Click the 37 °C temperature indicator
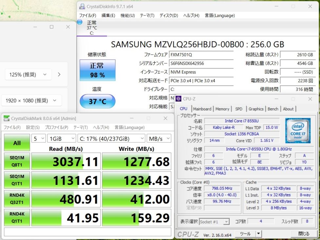The height and width of the screenshot is (240, 320). pyautogui.click(x=97, y=101)
